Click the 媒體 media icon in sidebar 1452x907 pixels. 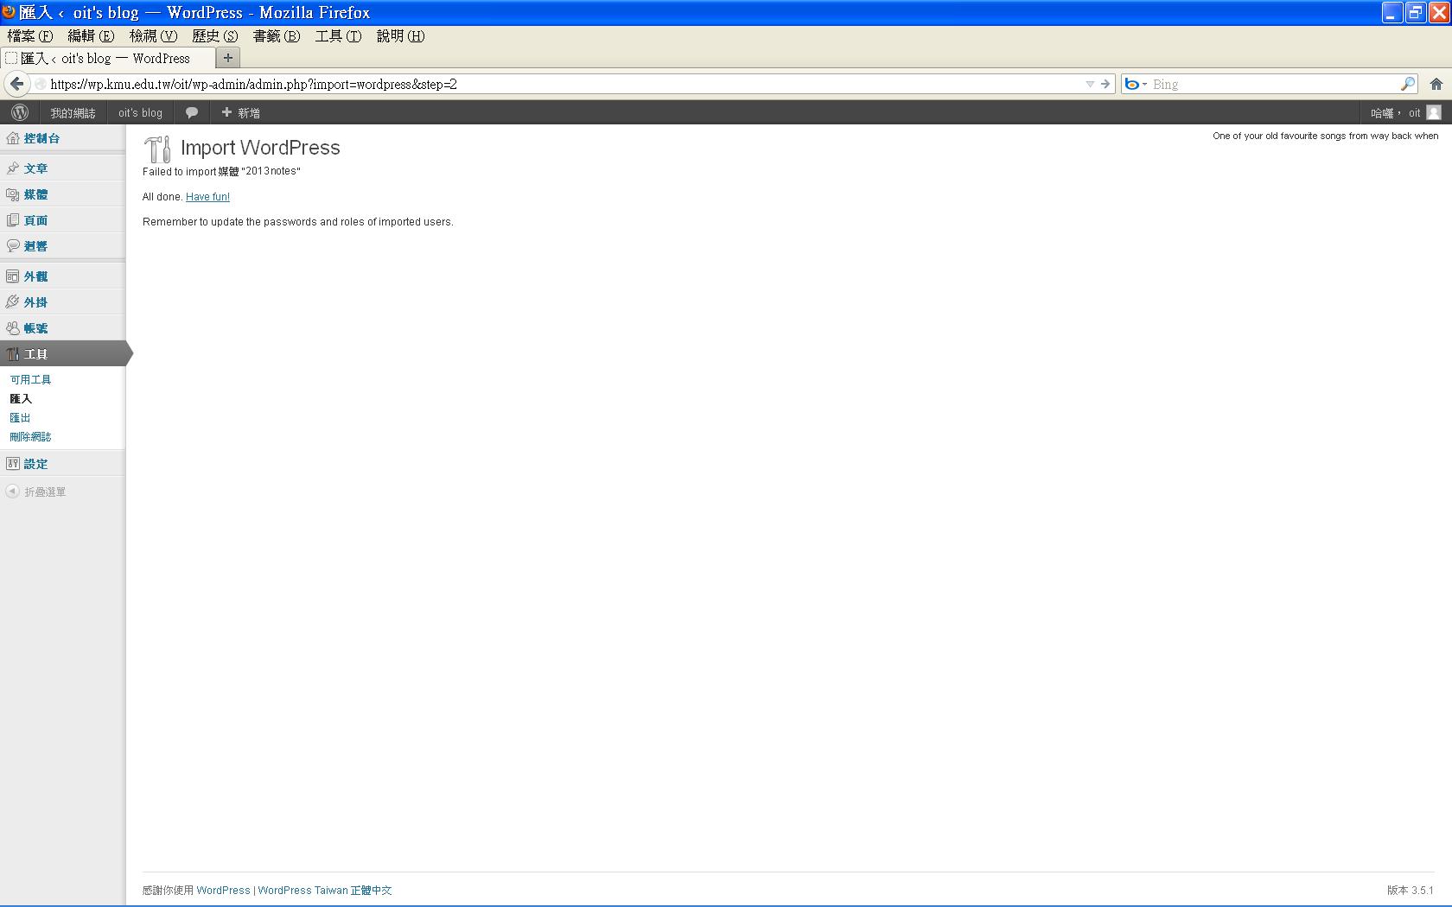(x=12, y=194)
